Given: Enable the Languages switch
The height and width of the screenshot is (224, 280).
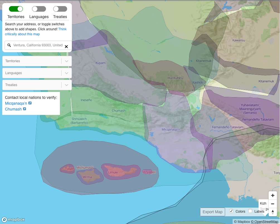Looking at the screenshot, I should 39,9.
